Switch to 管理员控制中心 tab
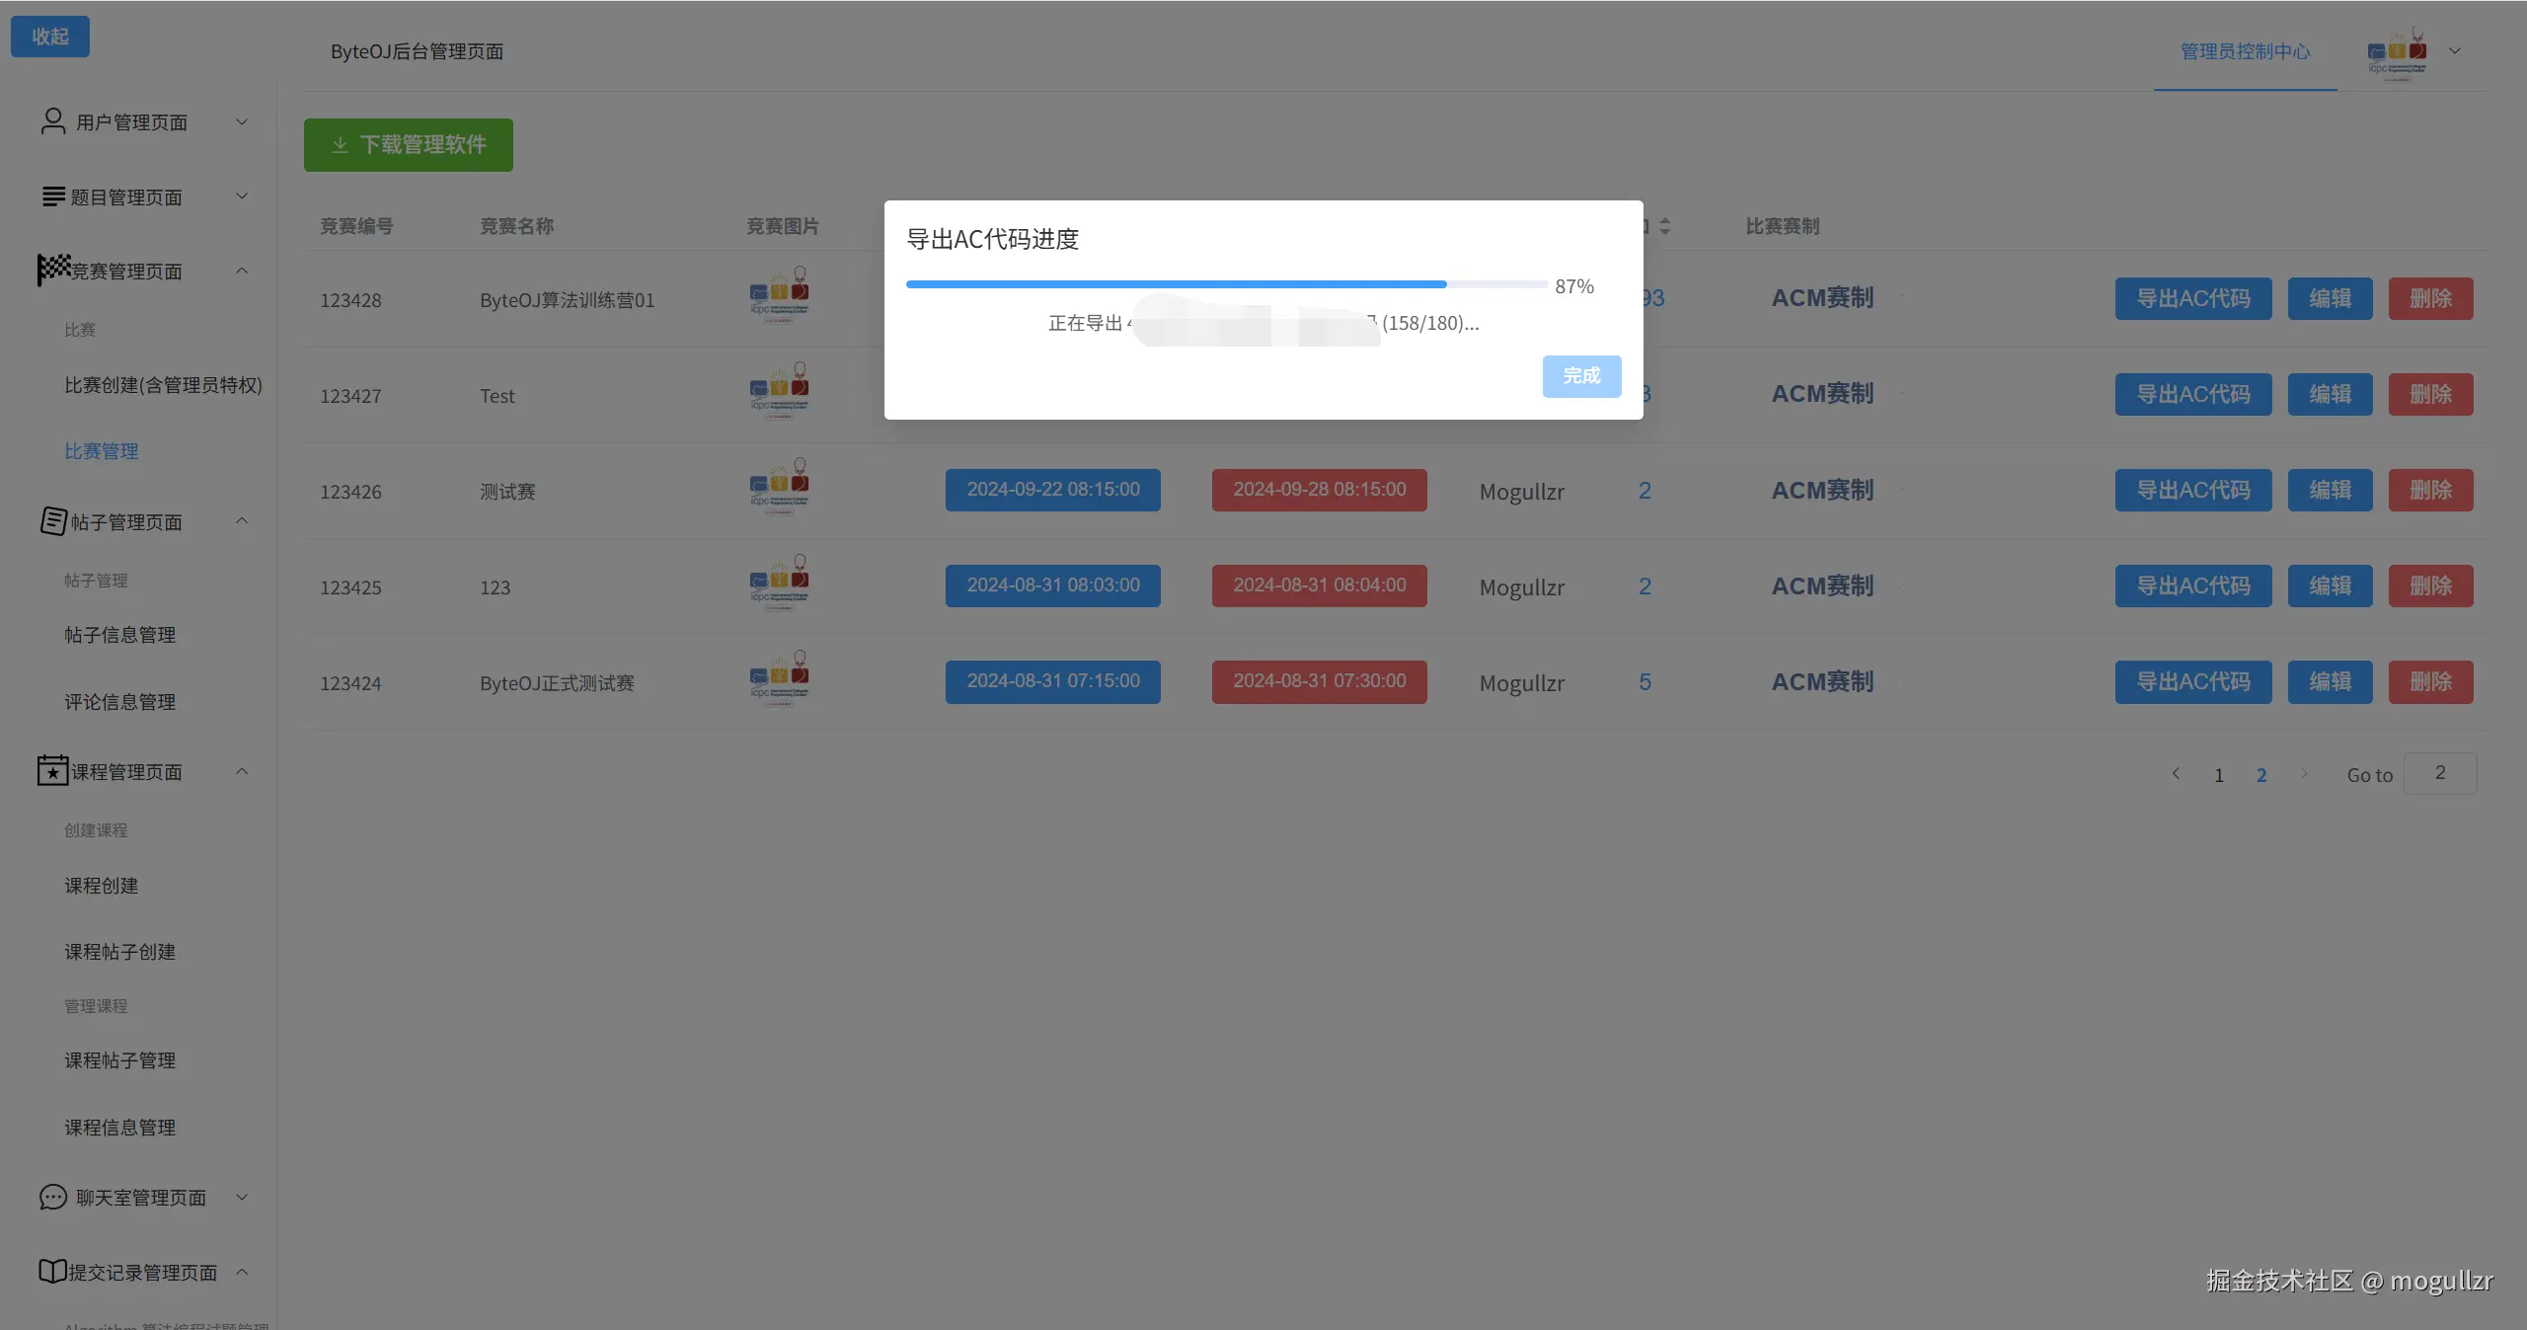The height and width of the screenshot is (1330, 2527). 2245,51
